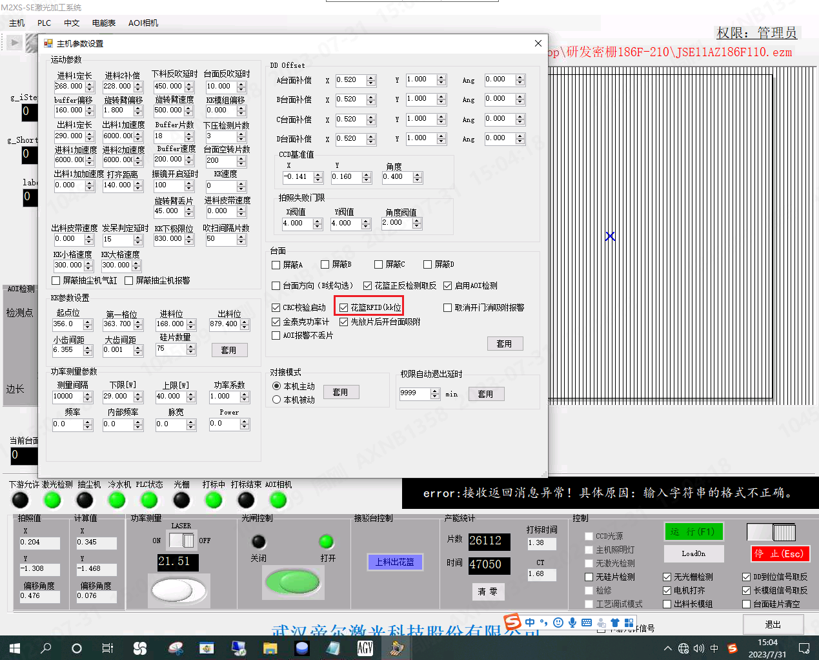The width and height of the screenshot is (819, 660).
Task: Open the PLC menu
Action: (44, 23)
